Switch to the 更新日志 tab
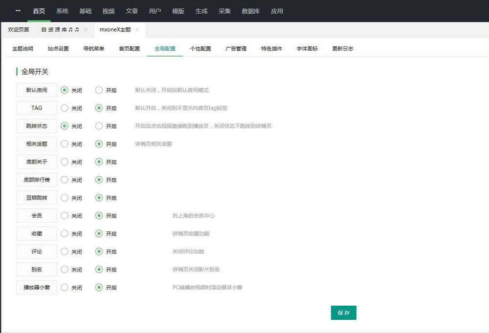Image resolution: width=489 pixels, height=333 pixels. click(x=342, y=48)
